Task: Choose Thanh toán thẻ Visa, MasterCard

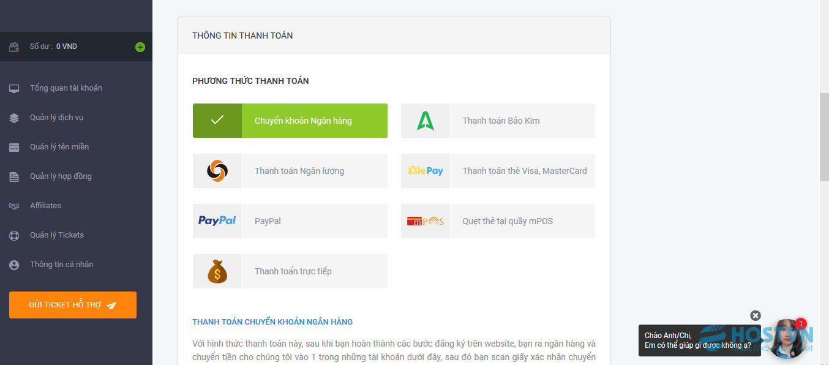Action: [498, 171]
